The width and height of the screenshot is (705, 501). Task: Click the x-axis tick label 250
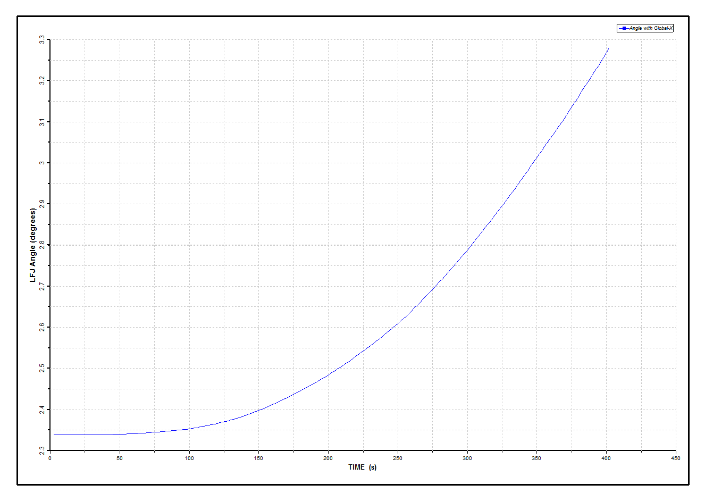pyautogui.click(x=398, y=458)
